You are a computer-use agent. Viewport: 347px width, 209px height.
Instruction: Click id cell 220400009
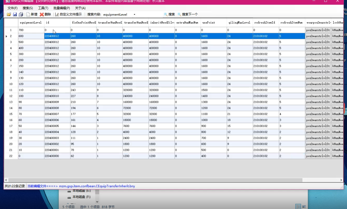pos(57,102)
